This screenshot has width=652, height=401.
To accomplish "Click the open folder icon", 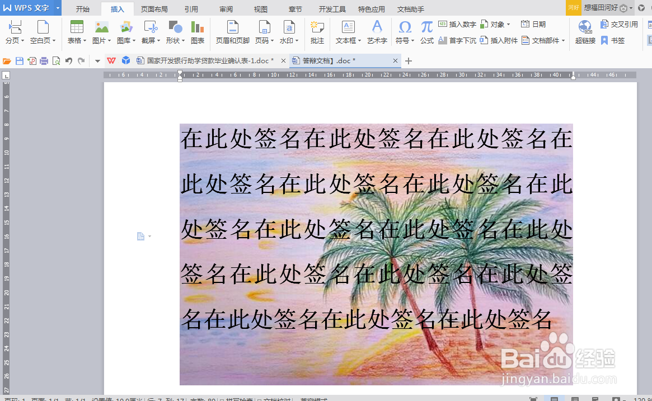I will [x=7, y=61].
